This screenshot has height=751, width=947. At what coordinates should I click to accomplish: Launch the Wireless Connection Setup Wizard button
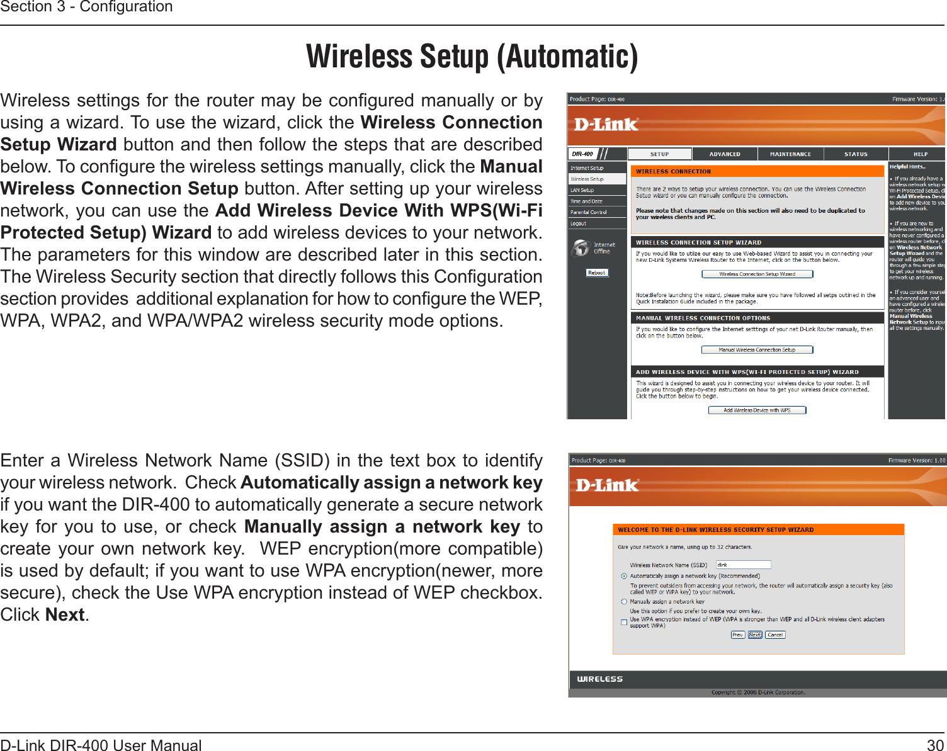757,274
